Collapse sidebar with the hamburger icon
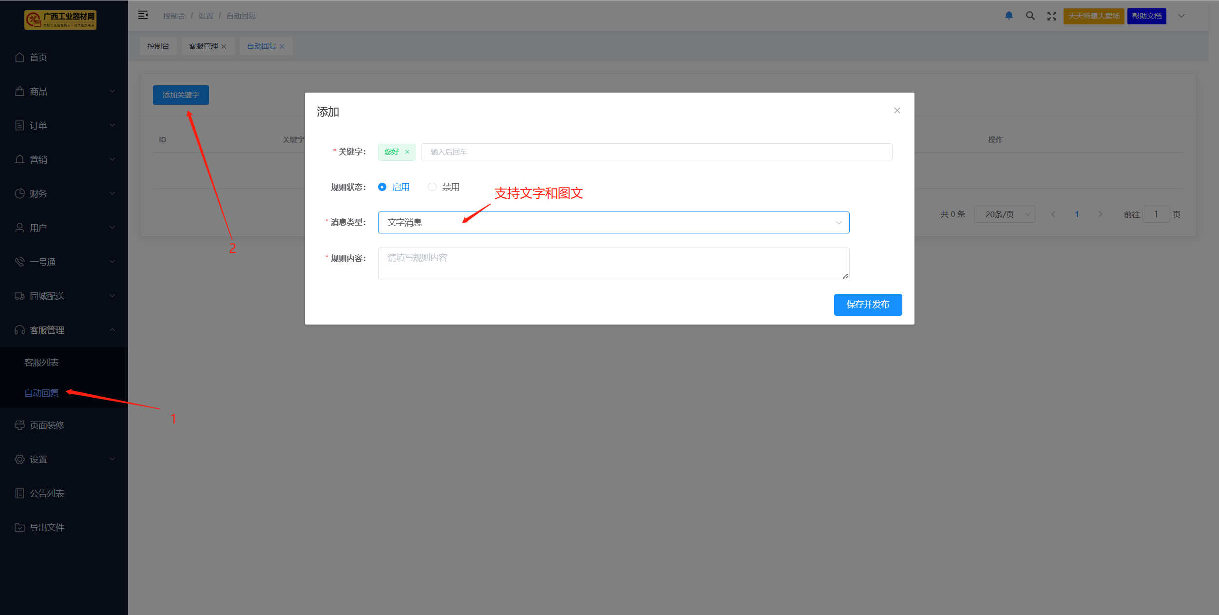The height and width of the screenshot is (615, 1219). pyautogui.click(x=143, y=15)
